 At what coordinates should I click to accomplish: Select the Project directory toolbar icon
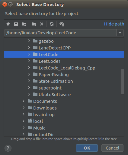24,24
